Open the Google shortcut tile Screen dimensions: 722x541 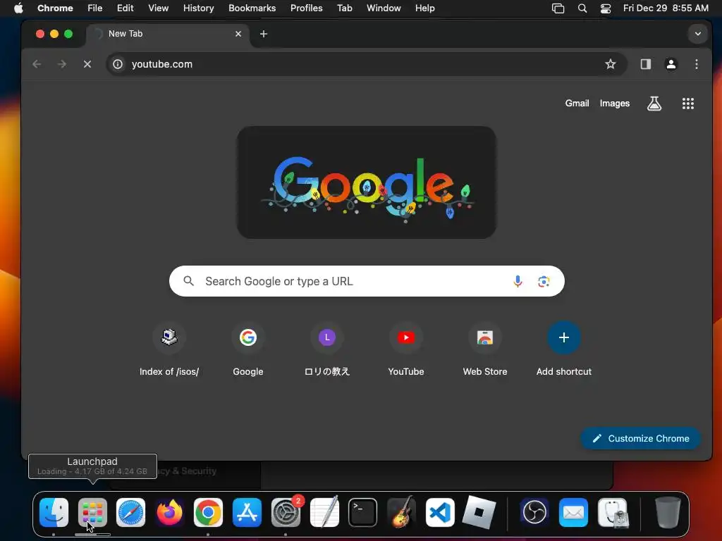[248, 349]
